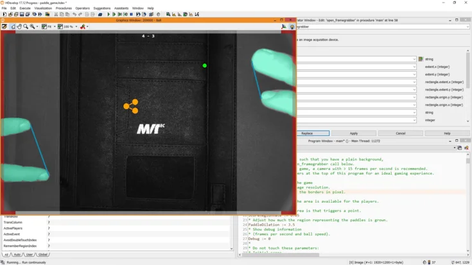The image size is (472, 265).
Task: Open the Operators menu
Action: point(82,8)
